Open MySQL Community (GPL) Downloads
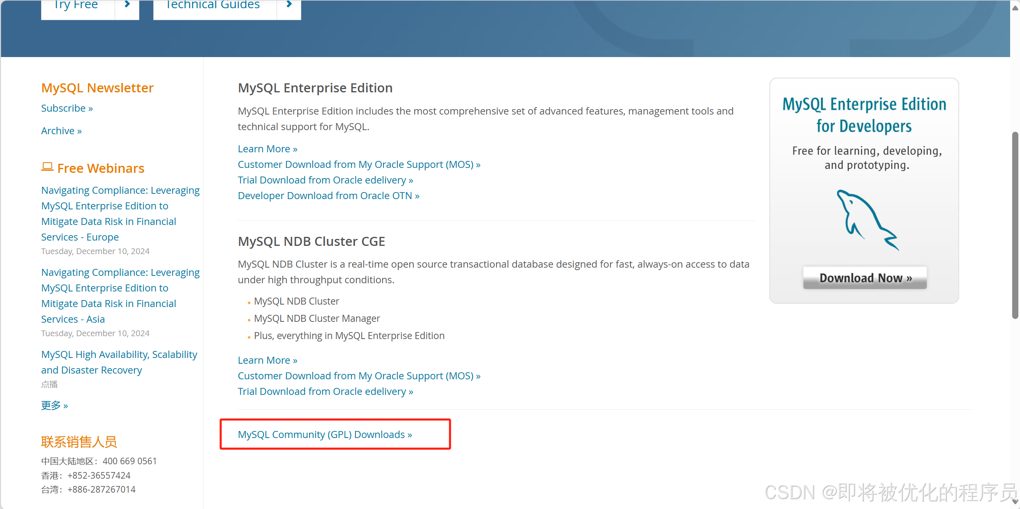This screenshot has width=1020, height=509. pyautogui.click(x=325, y=434)
